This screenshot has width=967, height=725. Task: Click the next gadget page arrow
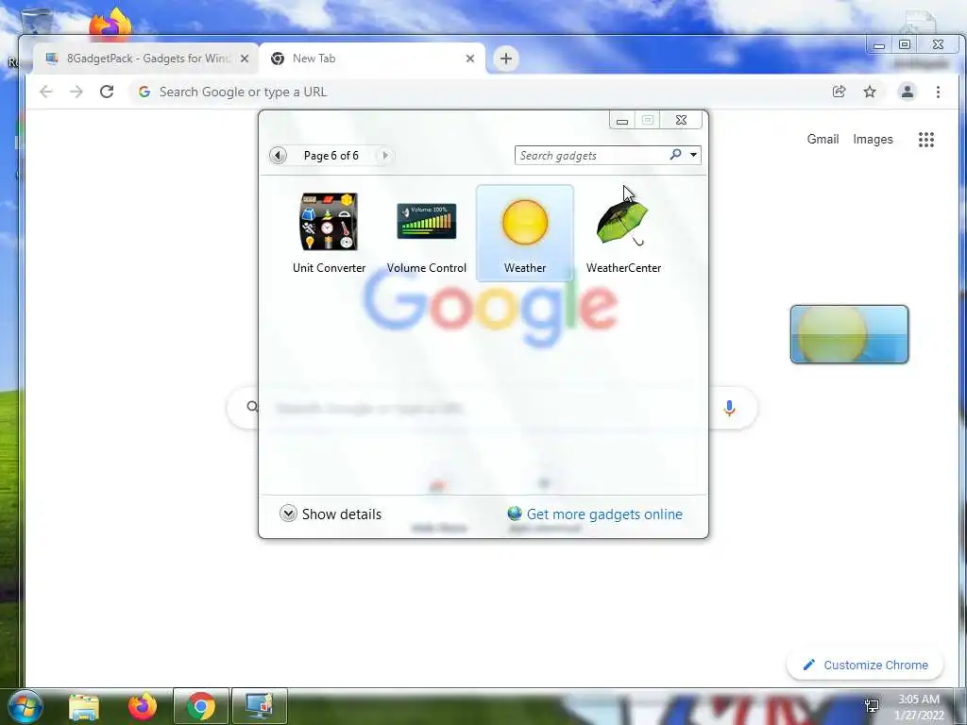(x=385, y=156)
